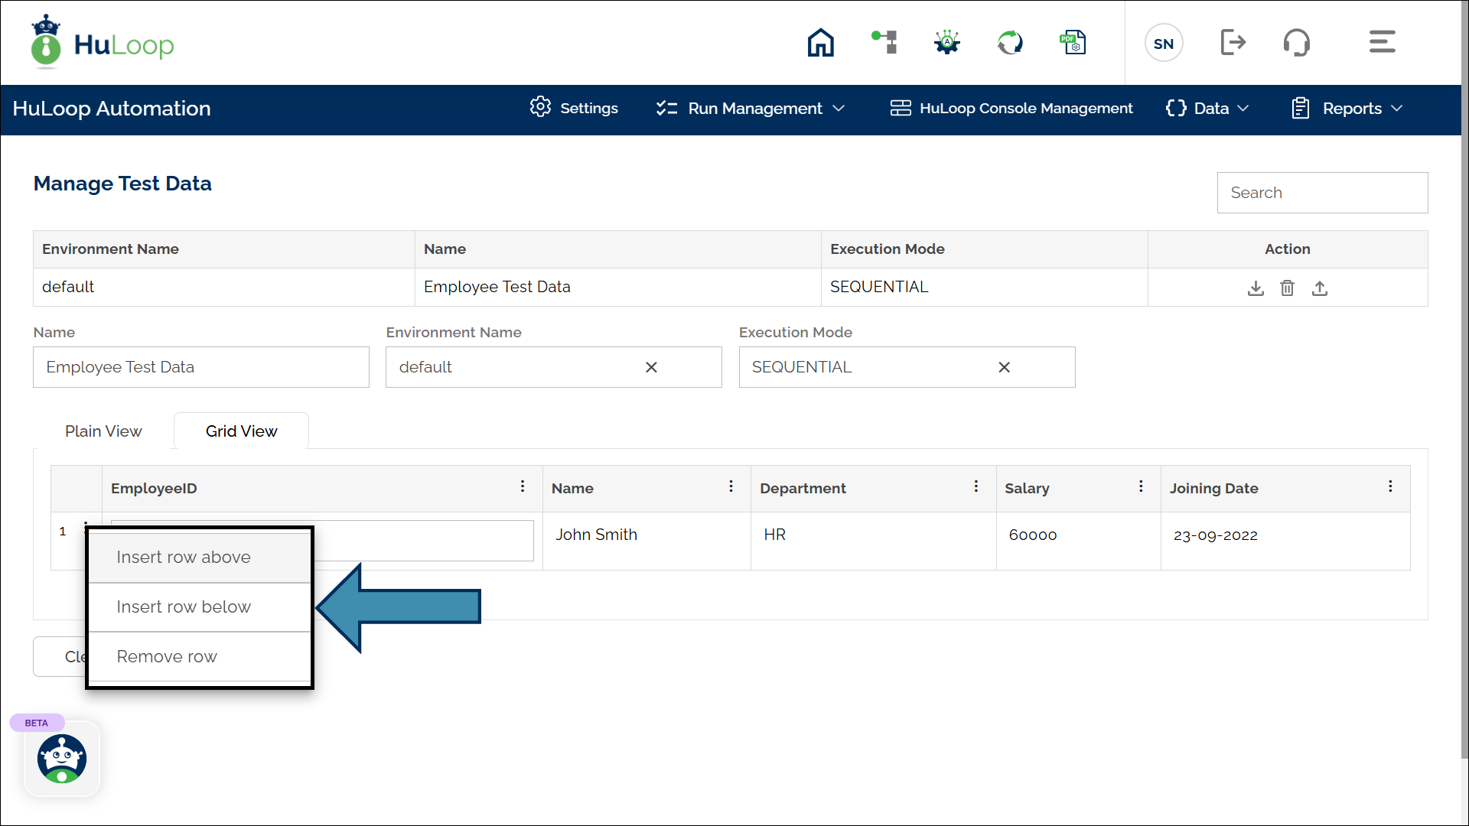Select Insert row below
1469x826 pixels.
click(184, 607)
